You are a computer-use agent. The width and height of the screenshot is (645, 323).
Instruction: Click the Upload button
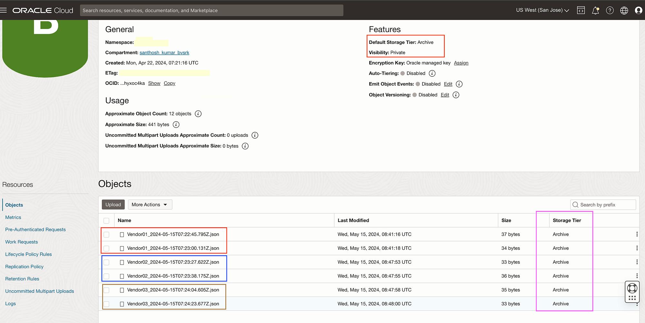tap(113, 205)
